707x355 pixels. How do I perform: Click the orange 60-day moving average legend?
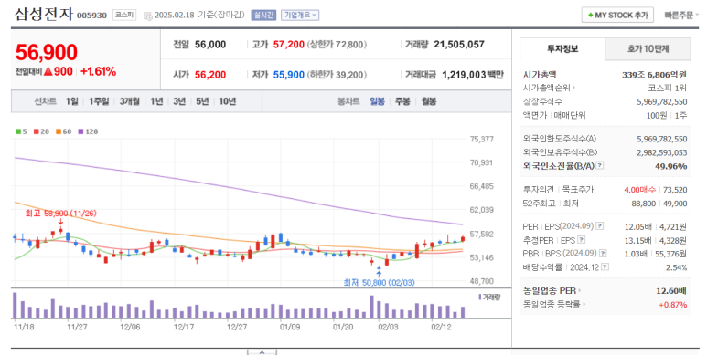(x=64, y=131)
